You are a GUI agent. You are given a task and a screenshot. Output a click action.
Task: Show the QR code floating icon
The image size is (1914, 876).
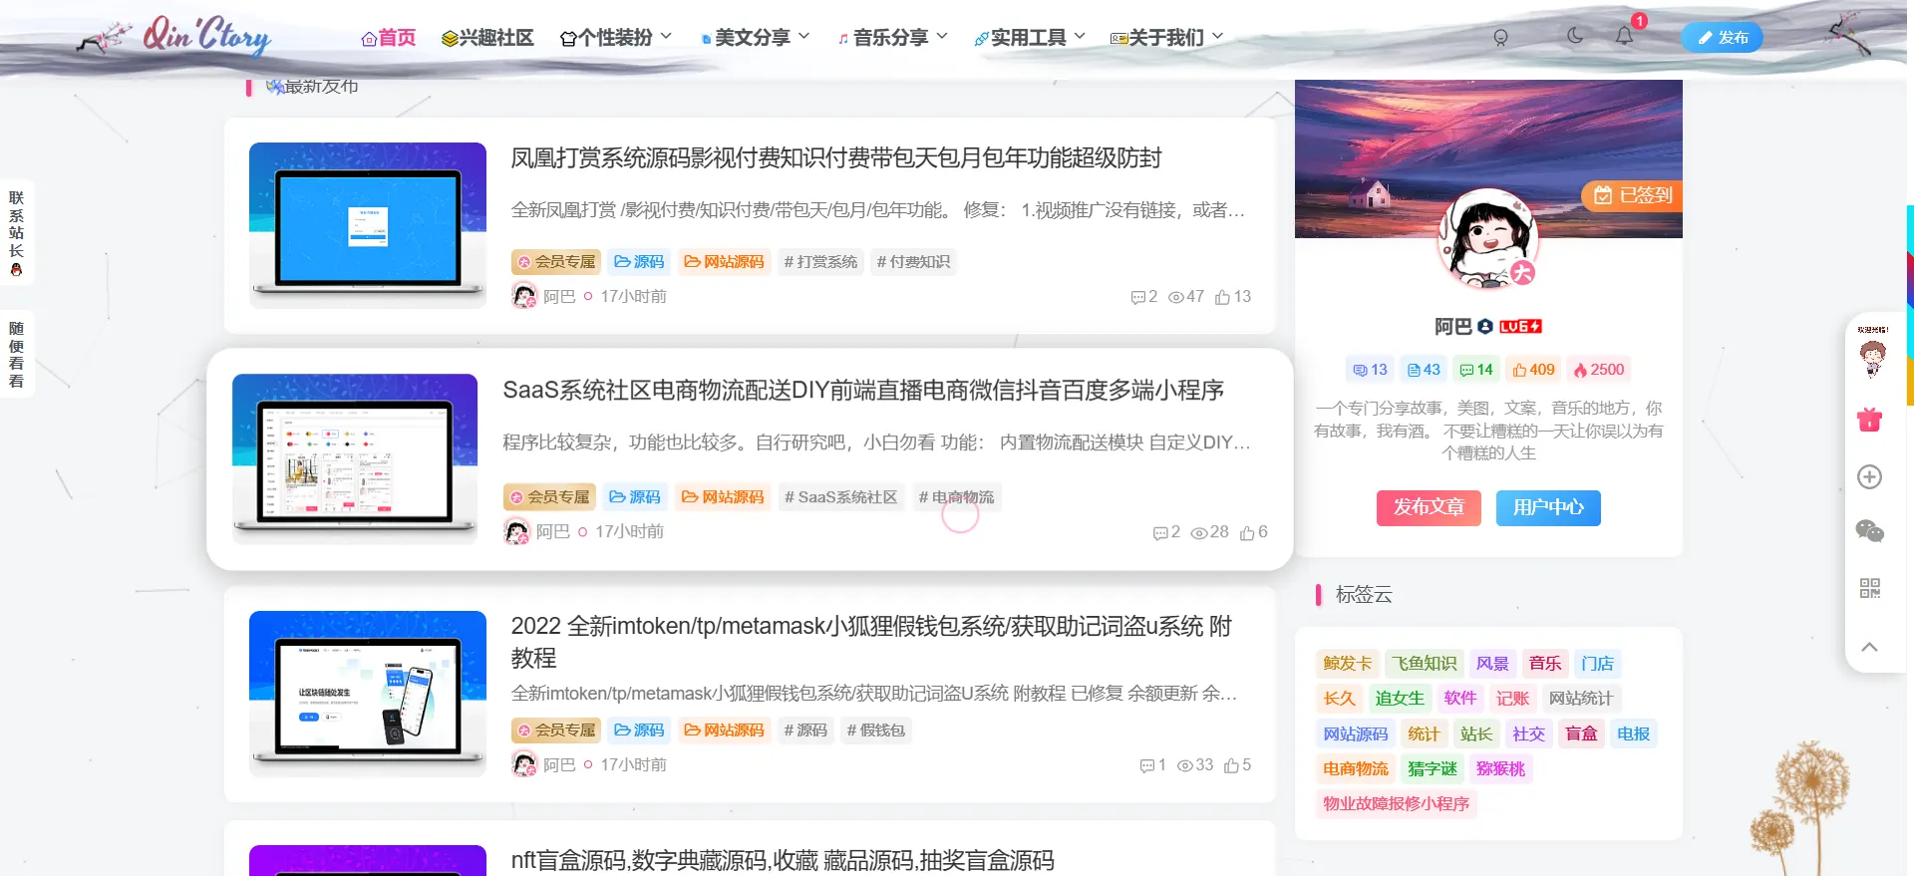(1869, 588)
